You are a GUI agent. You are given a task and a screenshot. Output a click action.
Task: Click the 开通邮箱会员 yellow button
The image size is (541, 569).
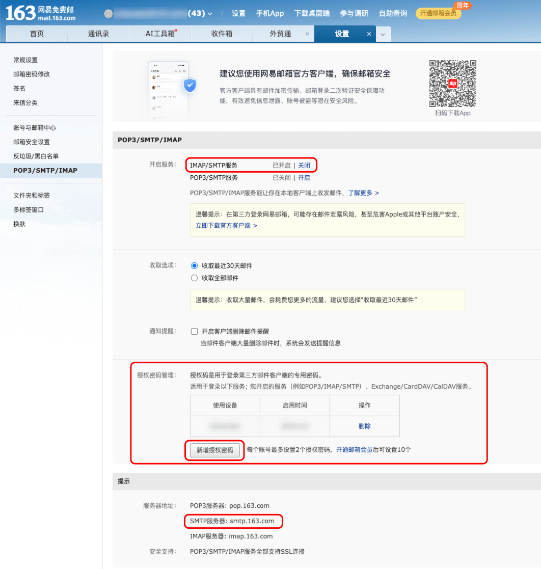[x=438, y=13]
